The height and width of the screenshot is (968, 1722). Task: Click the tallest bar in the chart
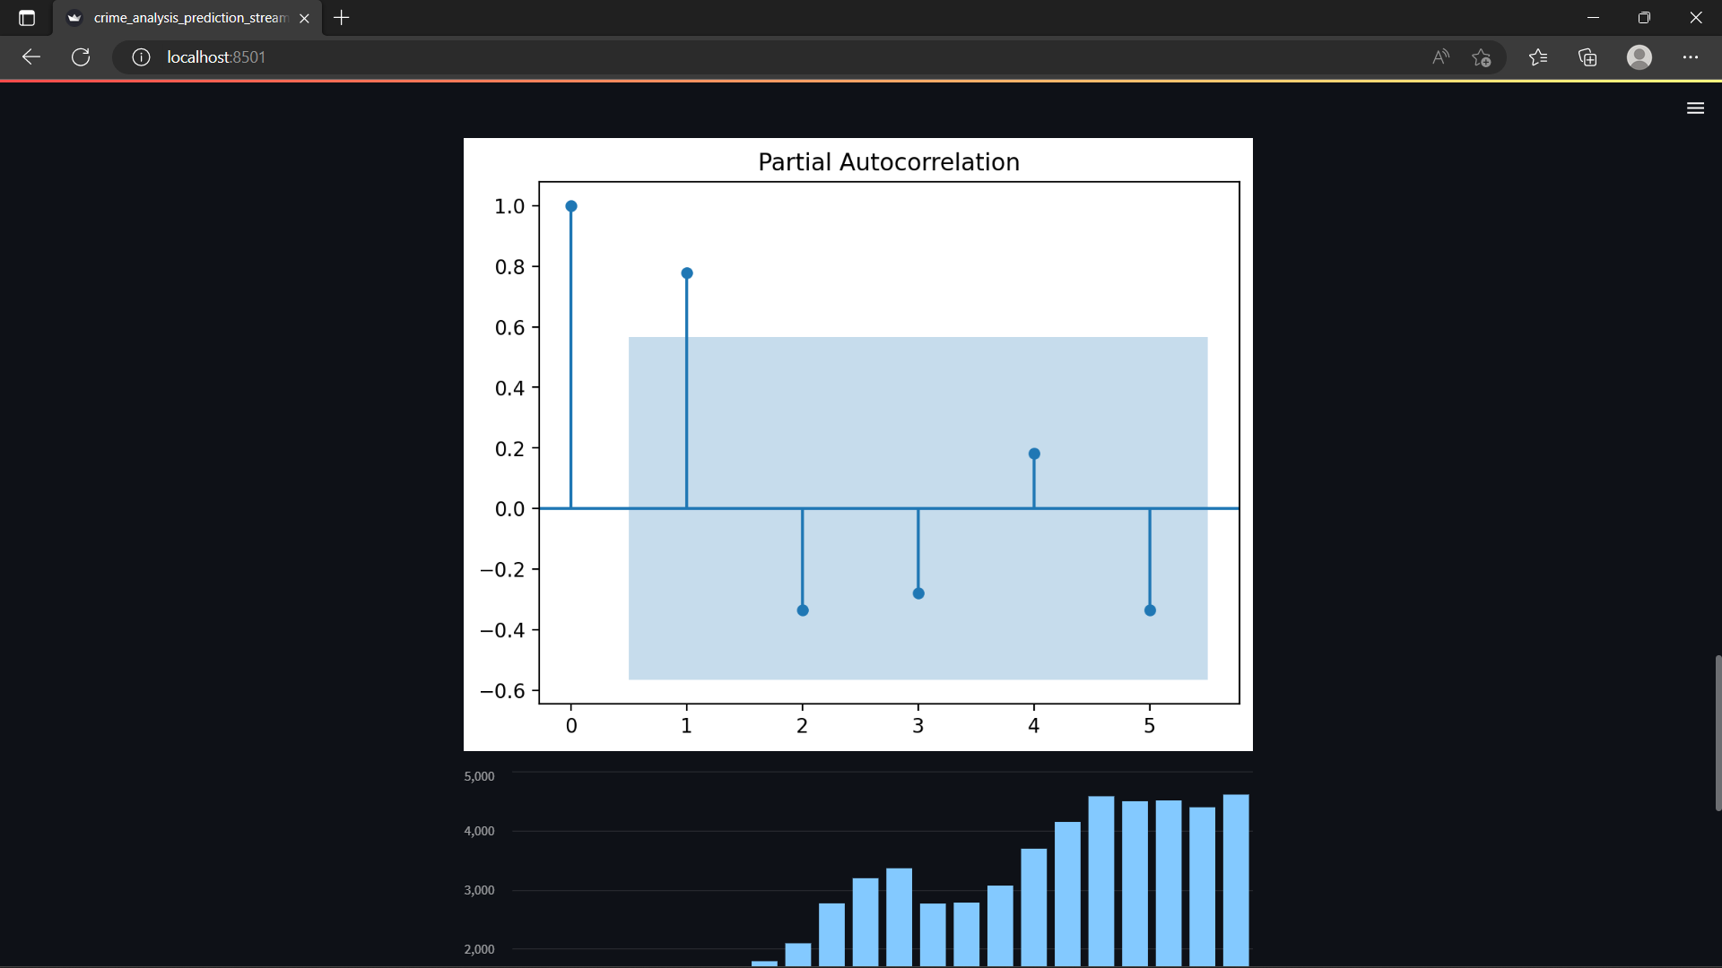(x=1234, y=879)
